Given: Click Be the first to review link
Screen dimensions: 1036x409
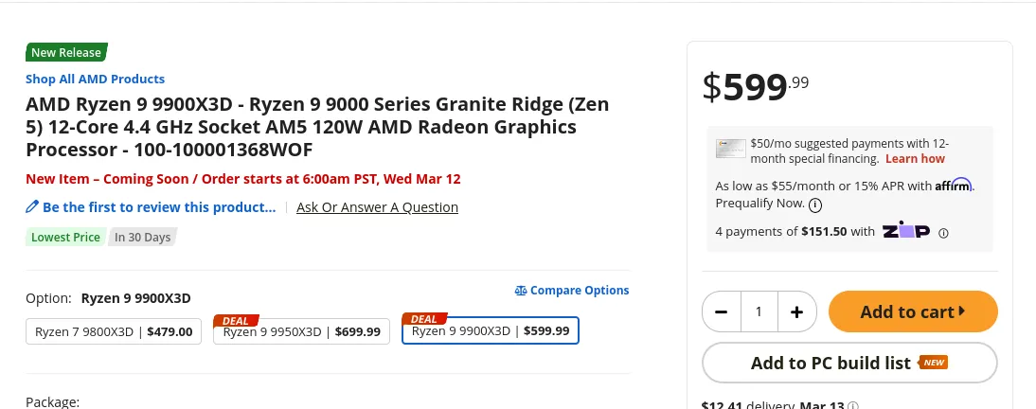Looking at the screenshot, I should coord(159,206).
